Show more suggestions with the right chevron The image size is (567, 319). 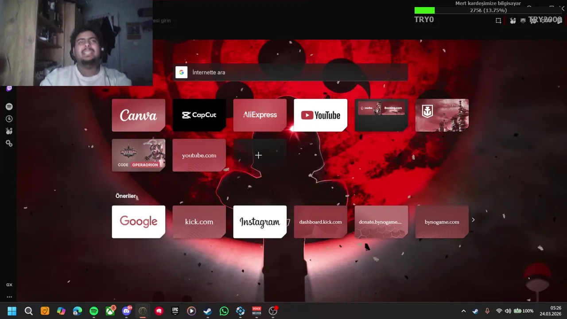(473, 220)
